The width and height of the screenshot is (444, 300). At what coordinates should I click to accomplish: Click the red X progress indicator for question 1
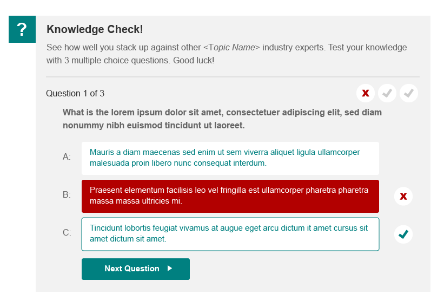[366, 94]
